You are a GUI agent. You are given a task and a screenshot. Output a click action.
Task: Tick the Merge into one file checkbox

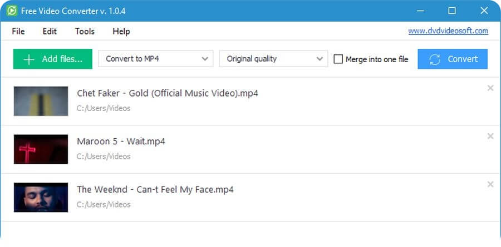click(338, 59)
